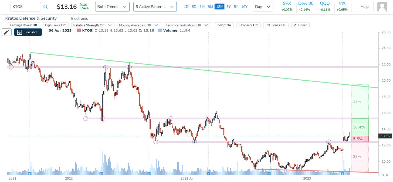Select the 18M time range
The width and height of the screenshot is (393, 182).
pos(219,7)
